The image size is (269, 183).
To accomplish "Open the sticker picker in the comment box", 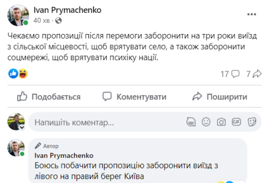I will point(252,122).
